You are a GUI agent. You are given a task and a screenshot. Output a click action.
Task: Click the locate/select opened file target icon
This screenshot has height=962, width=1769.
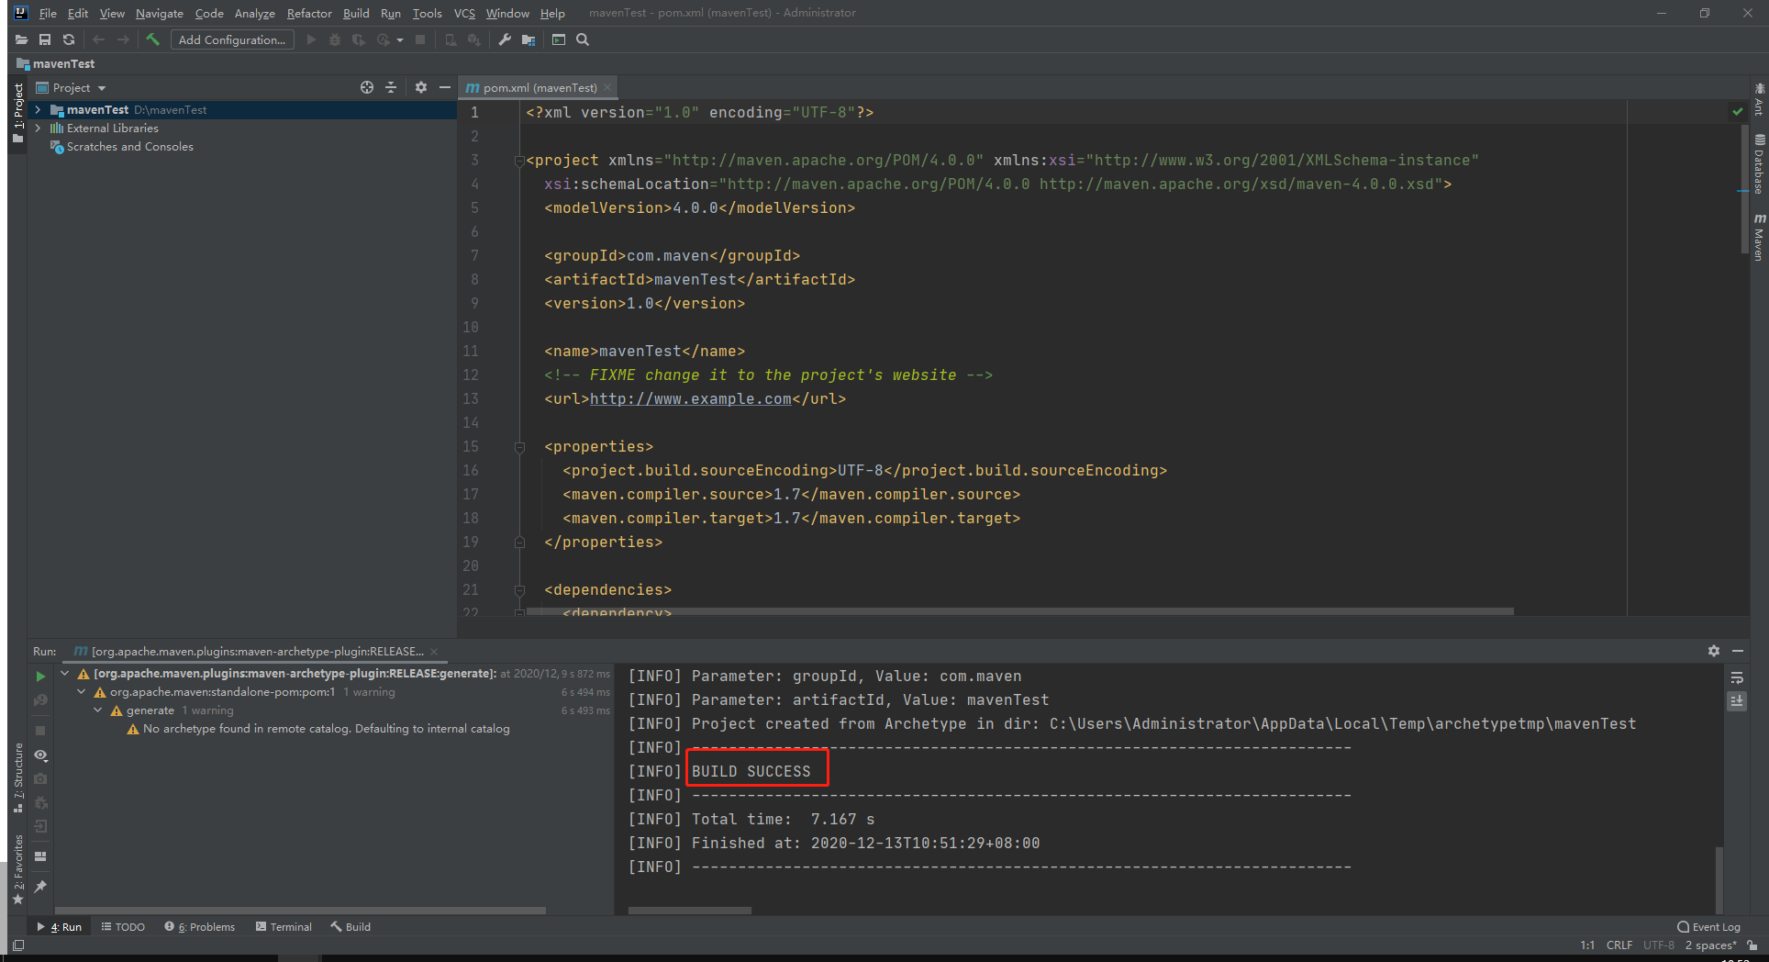click(367, 87)
